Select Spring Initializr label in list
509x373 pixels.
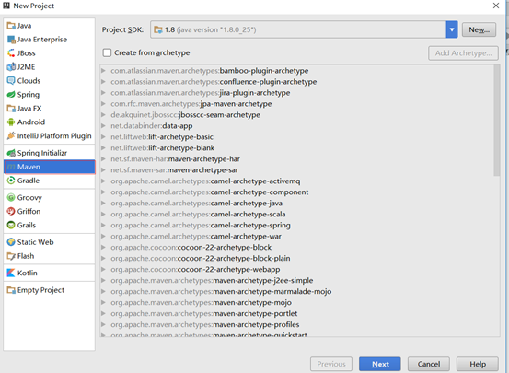(x=42, y=153)
